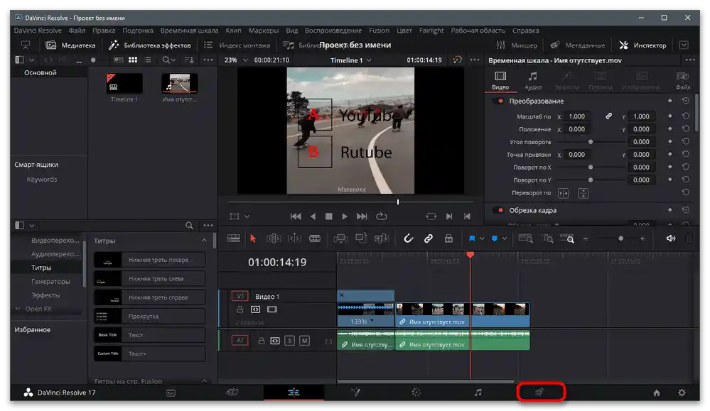Open timeline view options icon
The image size is (710, 411).
tap(234, 239)
